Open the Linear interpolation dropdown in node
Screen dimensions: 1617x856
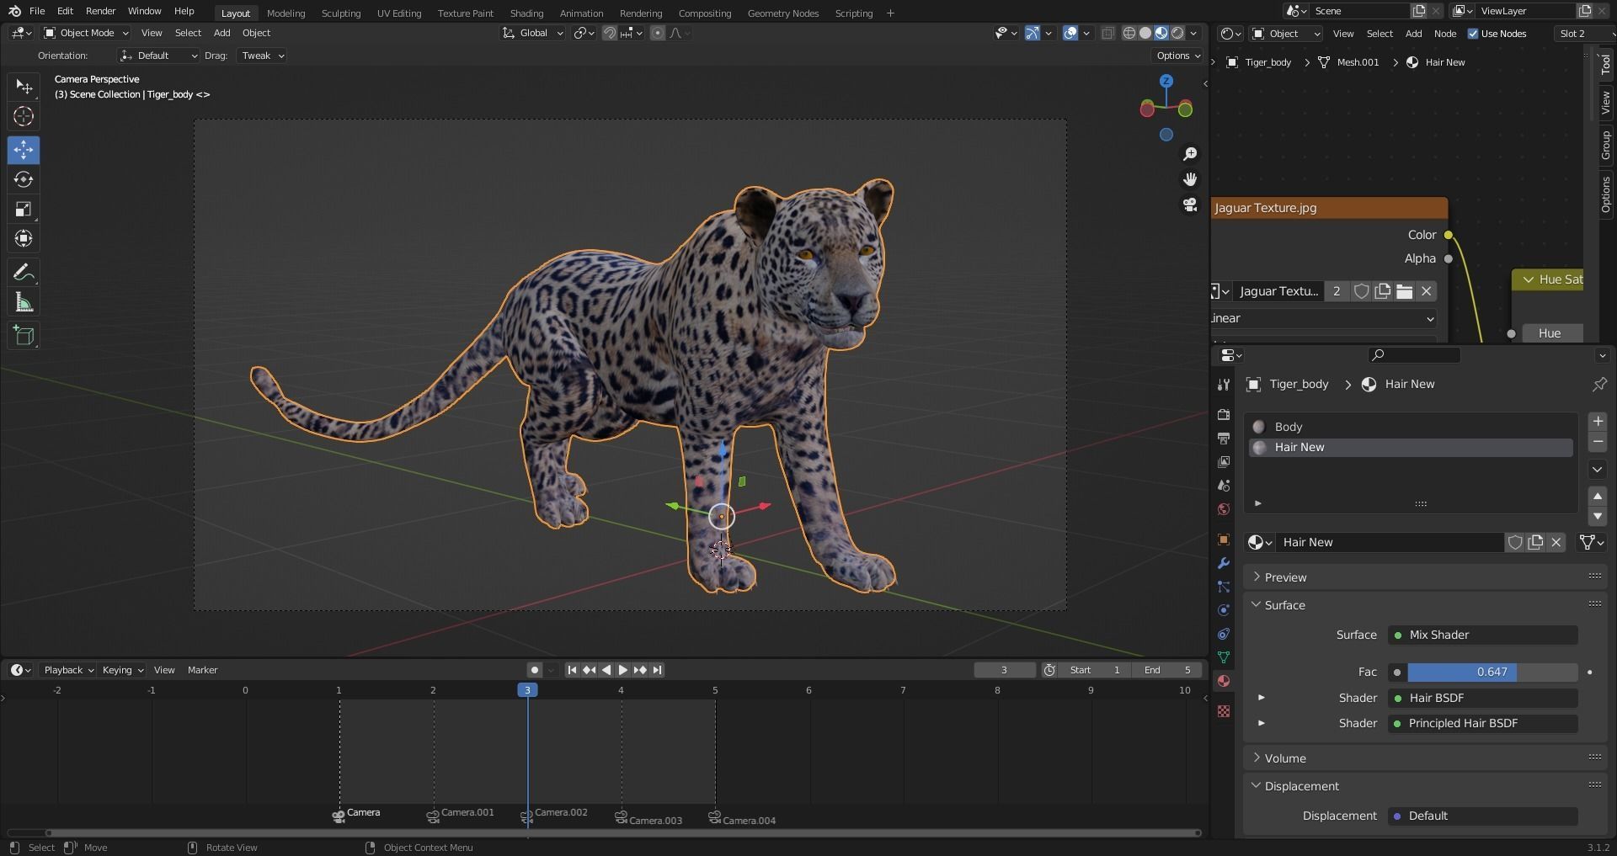(1323, 318)
